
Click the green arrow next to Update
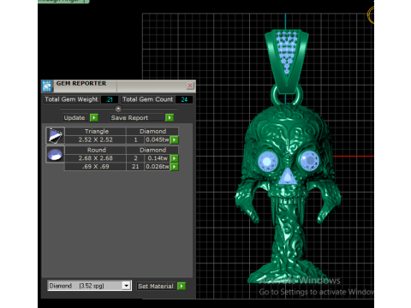click(x=94, y=117)
